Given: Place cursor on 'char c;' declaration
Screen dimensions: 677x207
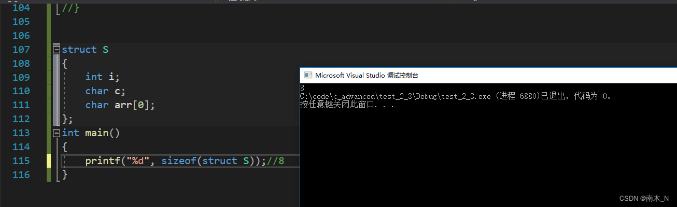Looking at the screenshot, I should pos(106,91).
